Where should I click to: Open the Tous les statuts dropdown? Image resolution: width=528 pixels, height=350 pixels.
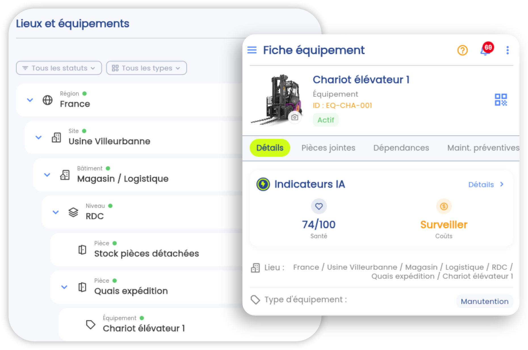(59, 68)
